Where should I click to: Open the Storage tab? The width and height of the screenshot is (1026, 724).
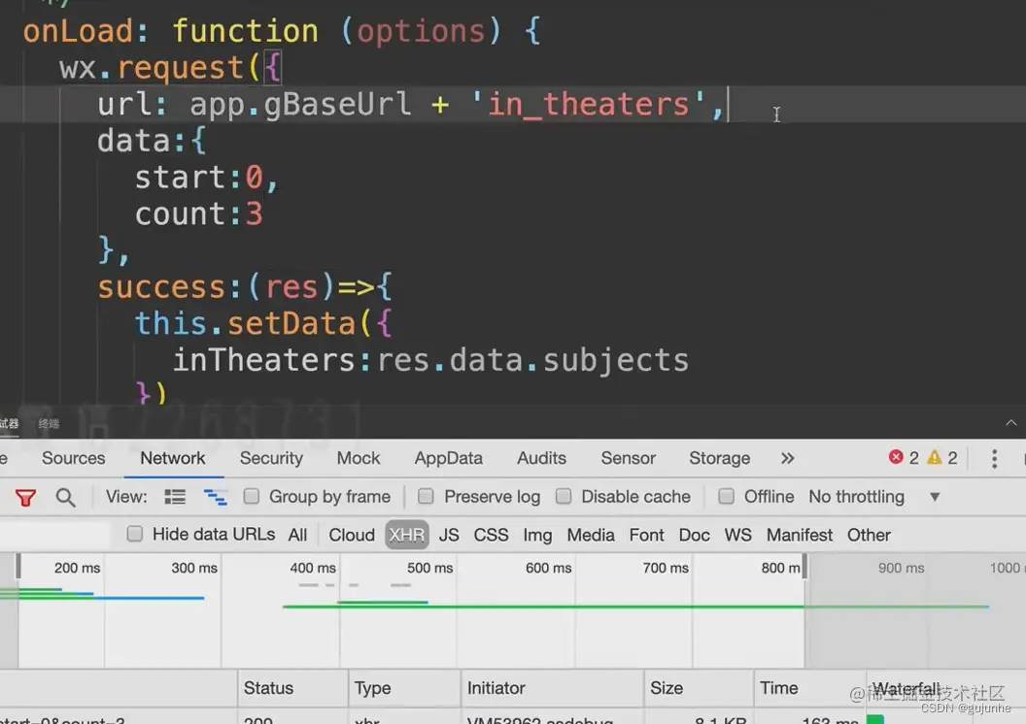tap(719, 458)
